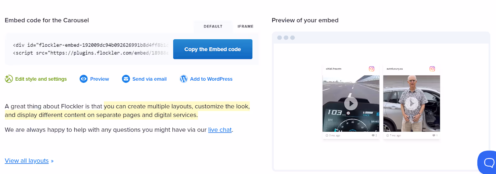The height and width of the screenshot is (174, 496).
Task: Click Instagram icon on xitlali.frausto card
Action: [372, 69]
